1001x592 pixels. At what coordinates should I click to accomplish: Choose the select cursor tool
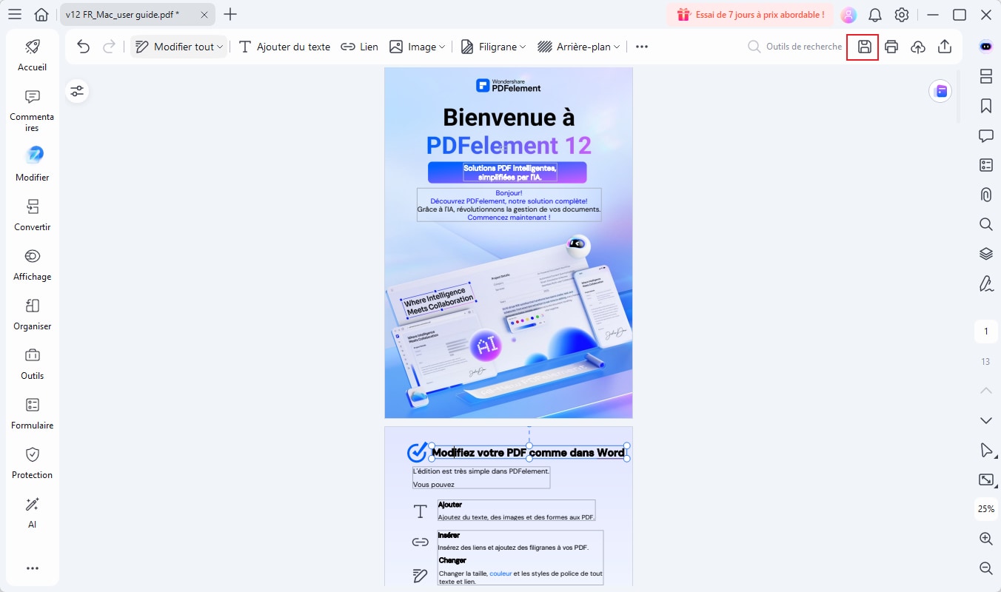[985, 450]
